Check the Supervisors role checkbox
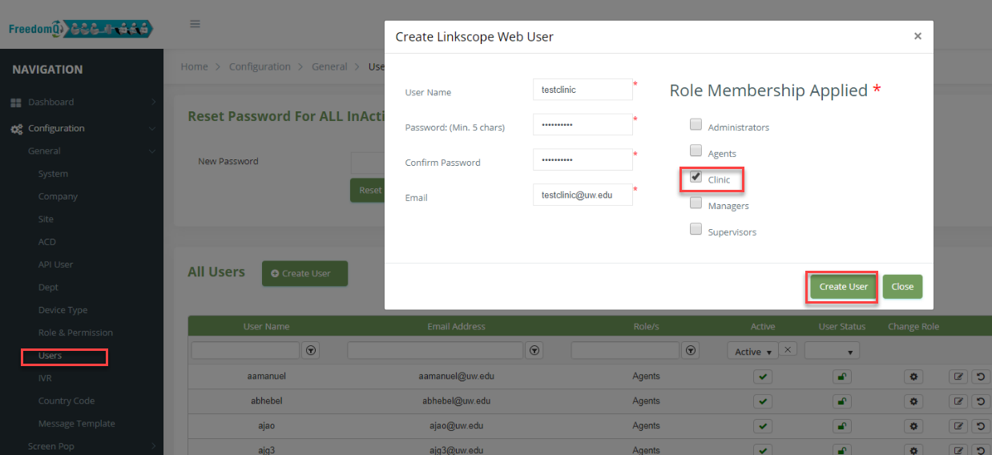Viewport: 992px width, 455px height. 696,230
